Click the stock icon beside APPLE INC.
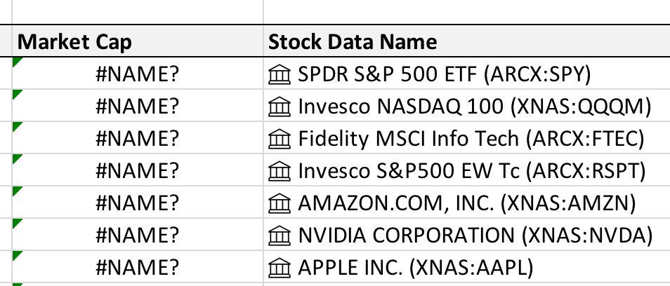670x286 pixels. click(x=280, y=267)
